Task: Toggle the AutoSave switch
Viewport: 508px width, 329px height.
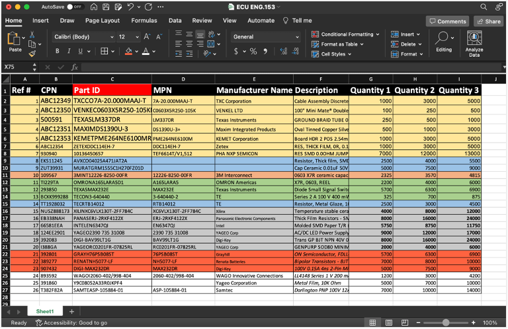Action: click(75, 7)
